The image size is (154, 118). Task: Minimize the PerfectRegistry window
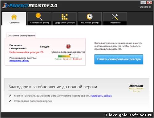click(x=143, y=2)
